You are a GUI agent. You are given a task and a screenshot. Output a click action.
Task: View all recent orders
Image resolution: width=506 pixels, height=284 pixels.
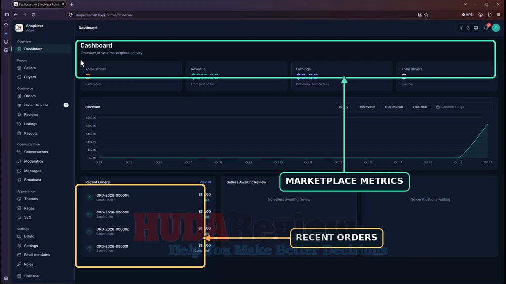[x=205, y=182]
